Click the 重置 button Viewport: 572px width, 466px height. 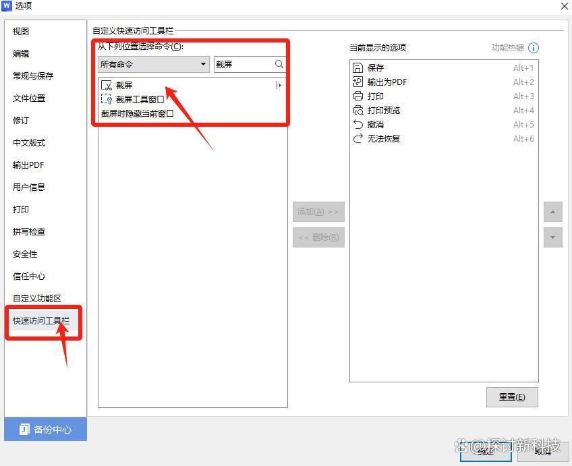click(x=512, y=397)
